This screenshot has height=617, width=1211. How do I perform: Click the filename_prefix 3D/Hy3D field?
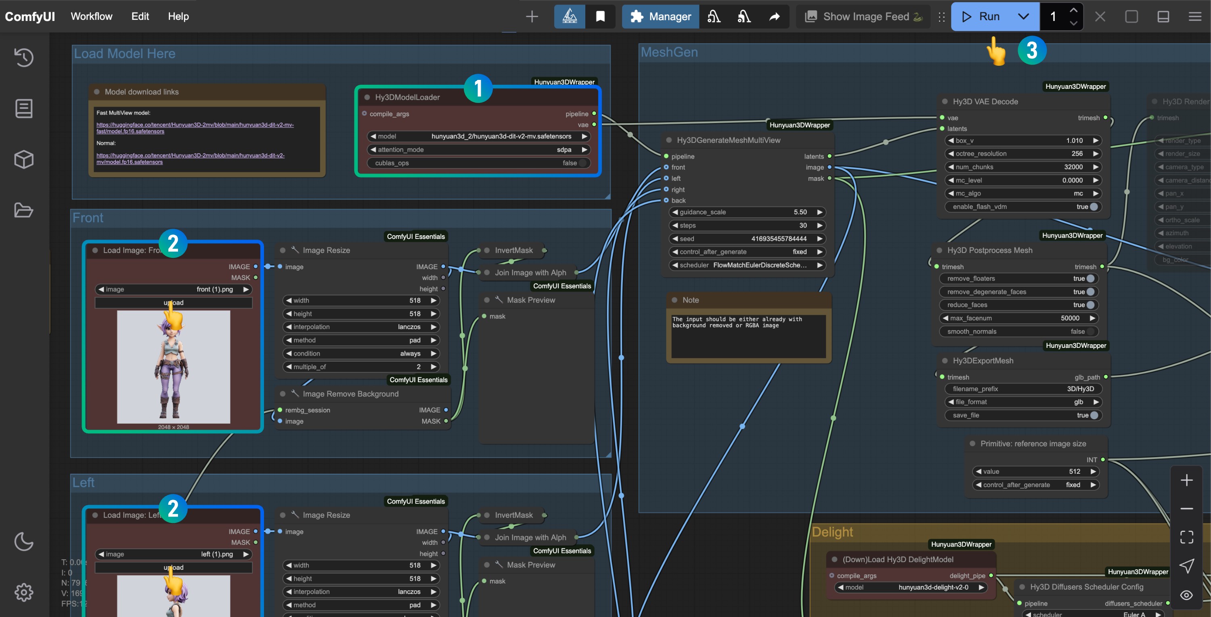tap(1023, 389)
